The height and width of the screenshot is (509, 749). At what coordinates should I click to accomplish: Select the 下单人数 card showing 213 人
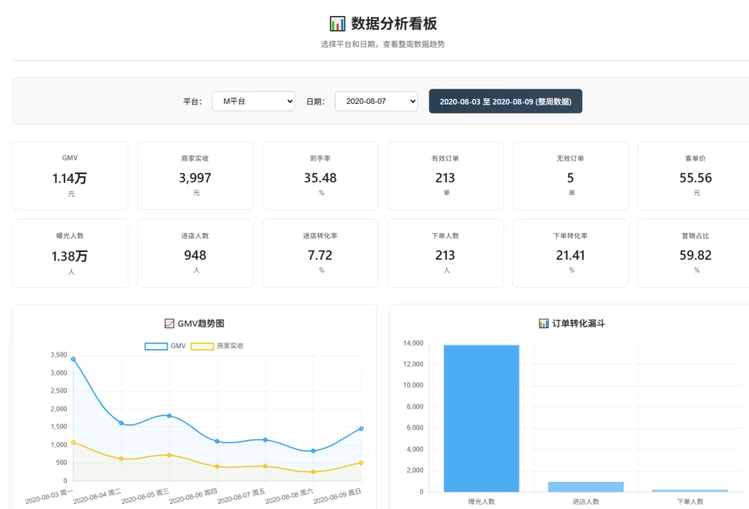[x=446, y=253]
